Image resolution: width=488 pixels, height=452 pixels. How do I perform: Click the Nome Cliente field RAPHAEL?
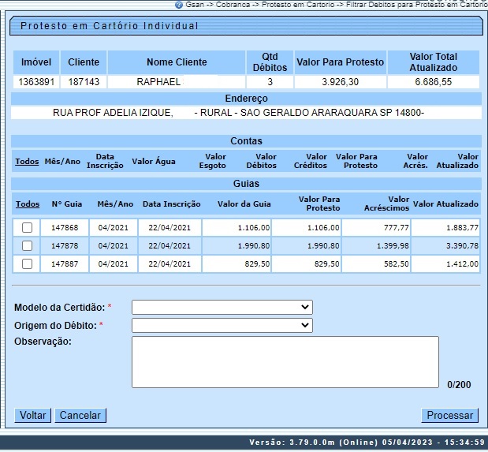(x=159, y=82)
